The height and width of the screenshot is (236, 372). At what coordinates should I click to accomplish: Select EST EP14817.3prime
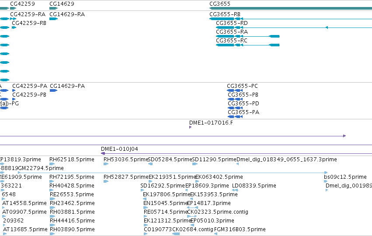[209, 203]
